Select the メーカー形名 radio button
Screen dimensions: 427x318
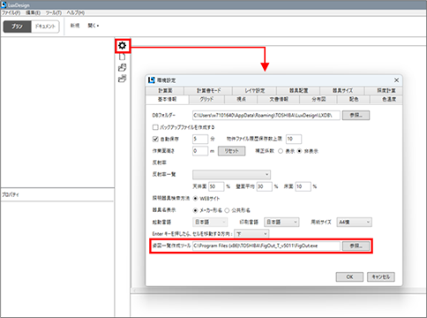(x=195, y=210)
